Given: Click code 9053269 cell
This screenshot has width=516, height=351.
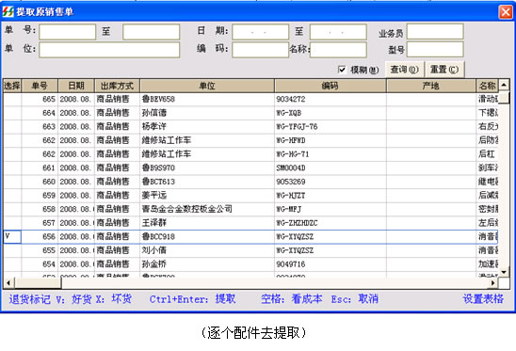Looking at the screenshot, I should pyautogui.click(x=331, y=182).
